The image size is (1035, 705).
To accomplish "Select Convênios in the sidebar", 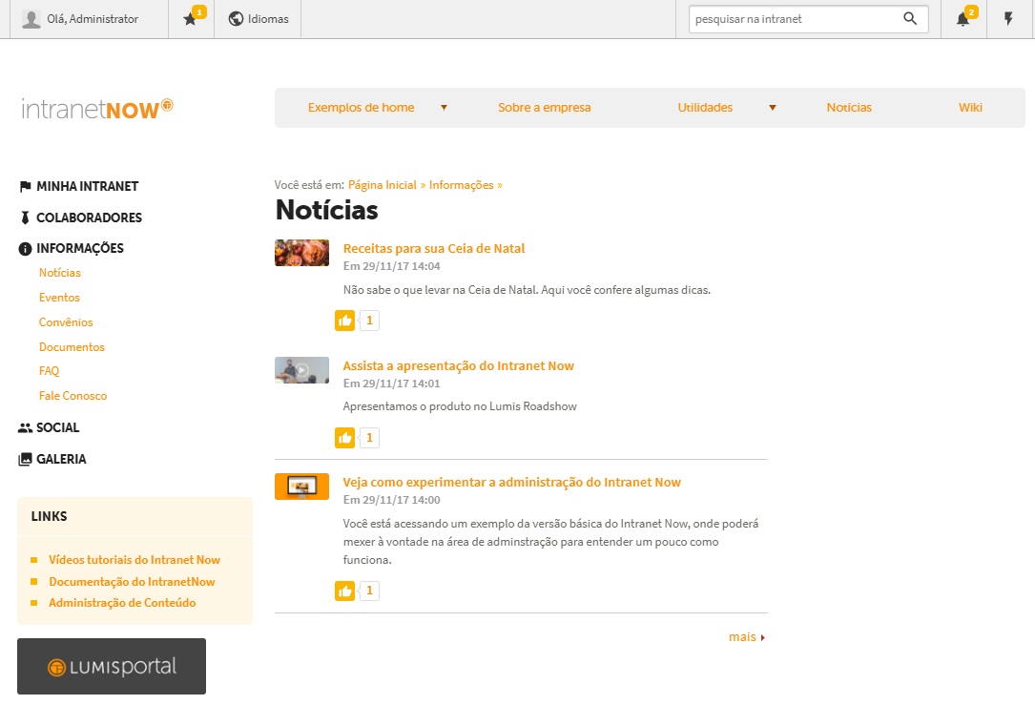I will [x=66, y=322].
